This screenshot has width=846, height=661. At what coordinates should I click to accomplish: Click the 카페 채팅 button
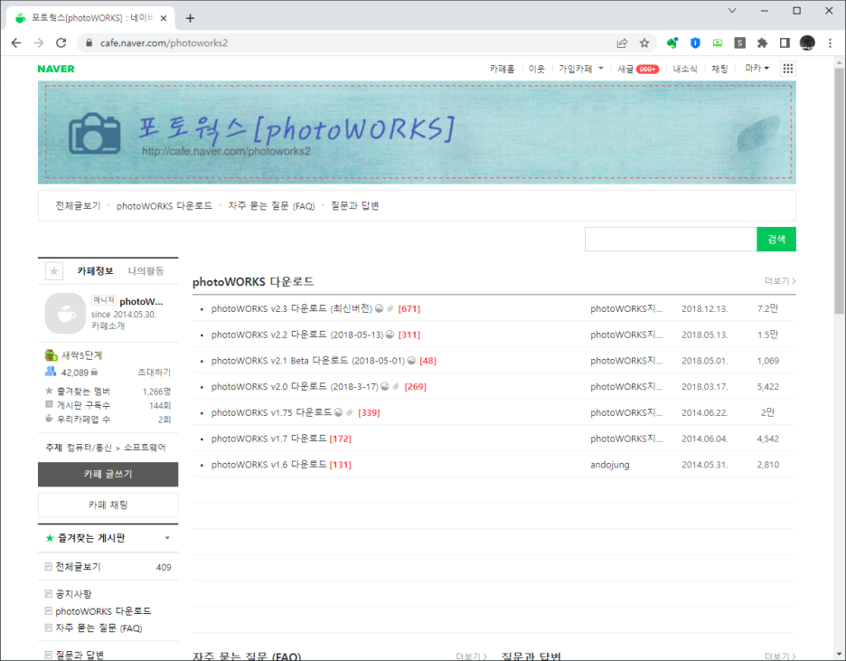point(108,505)
